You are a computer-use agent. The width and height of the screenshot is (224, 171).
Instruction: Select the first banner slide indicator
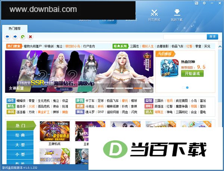(x=111, y=88)
